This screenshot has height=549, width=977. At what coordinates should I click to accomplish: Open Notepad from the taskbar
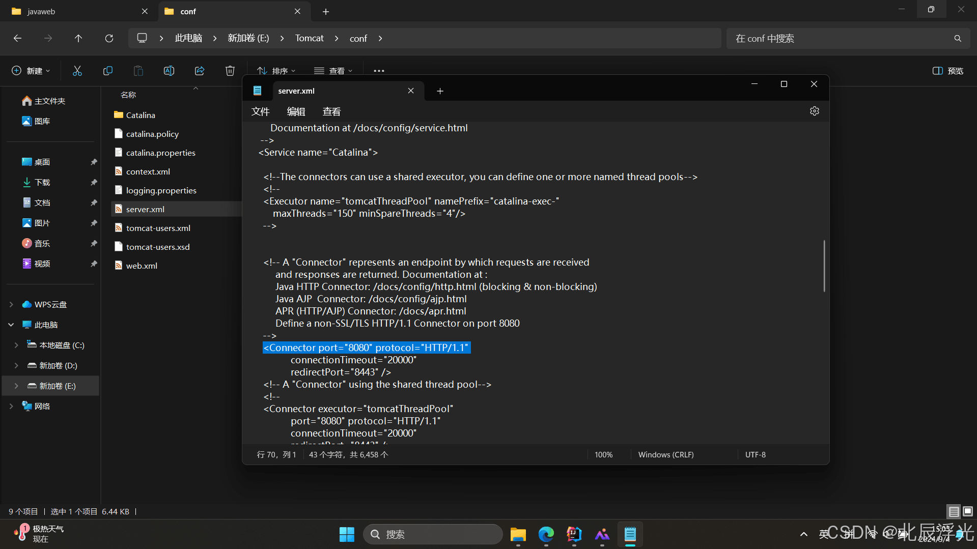coord(630,534)
